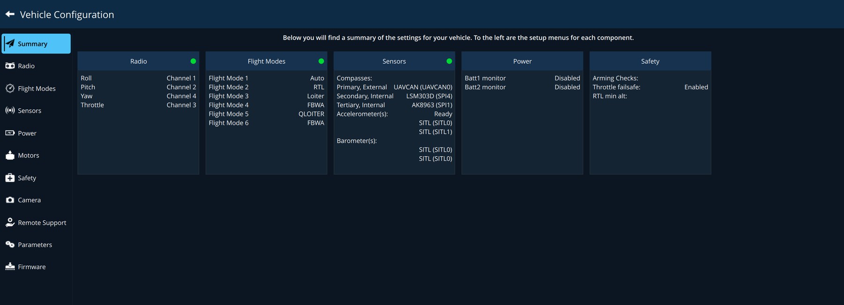
Task: Click the QLOITER flight mode value
Action: tap(311, 114)
